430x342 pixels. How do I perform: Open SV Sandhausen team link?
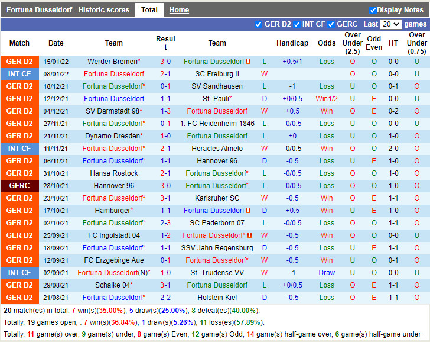pyautogui.click(x=217, y=86)
